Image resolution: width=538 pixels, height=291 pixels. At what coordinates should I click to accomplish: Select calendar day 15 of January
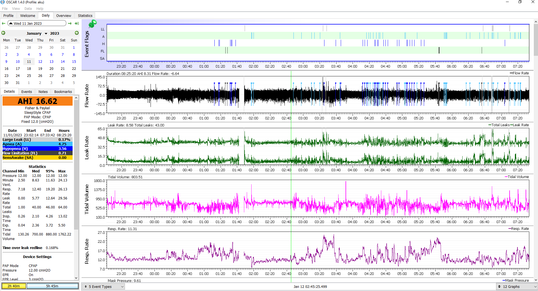click(x=74, y=61)
